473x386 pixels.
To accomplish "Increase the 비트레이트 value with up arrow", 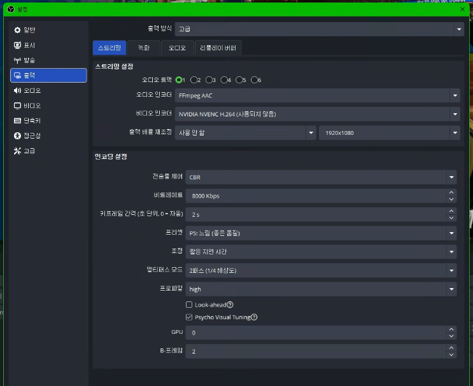I will point(451,193).
